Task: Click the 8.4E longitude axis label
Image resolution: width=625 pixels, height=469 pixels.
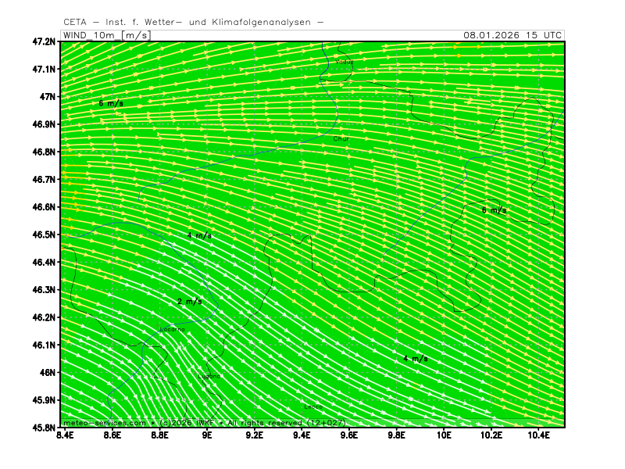Action: 66,437
